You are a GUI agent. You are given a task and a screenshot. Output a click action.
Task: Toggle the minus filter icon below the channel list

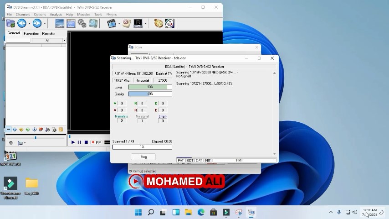[9, 130]
